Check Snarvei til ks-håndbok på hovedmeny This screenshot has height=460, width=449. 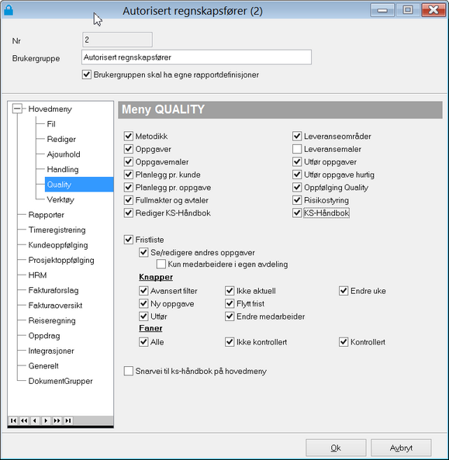[129, 371]
